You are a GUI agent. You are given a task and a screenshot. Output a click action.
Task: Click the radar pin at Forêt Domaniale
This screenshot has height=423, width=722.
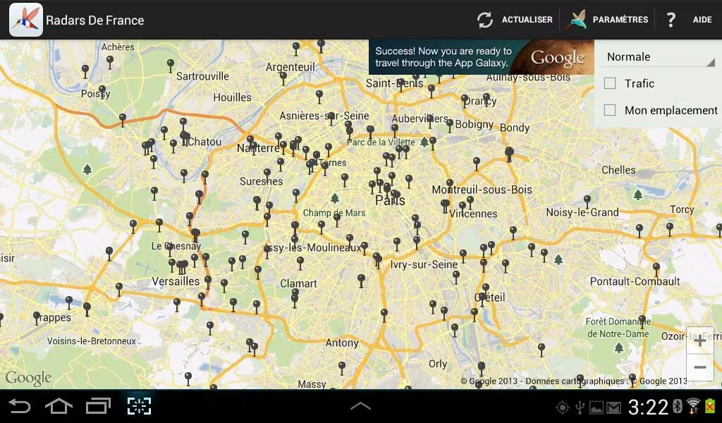pos(642,320)
